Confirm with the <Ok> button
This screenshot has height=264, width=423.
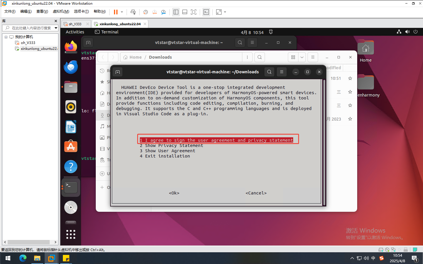(174, 193)
